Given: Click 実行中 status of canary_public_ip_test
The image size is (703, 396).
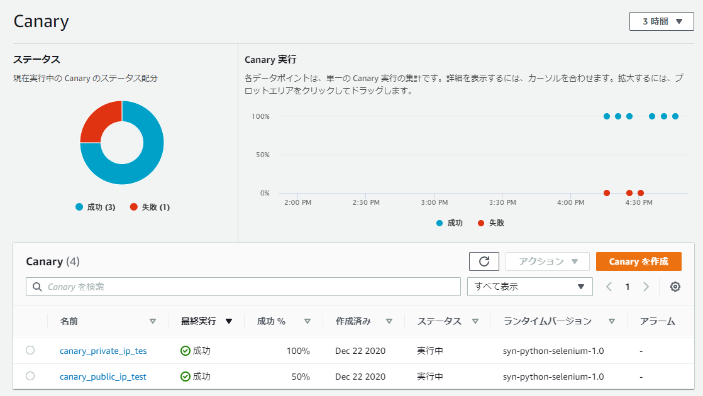Looking at the screenshot, I should point(430,377).
